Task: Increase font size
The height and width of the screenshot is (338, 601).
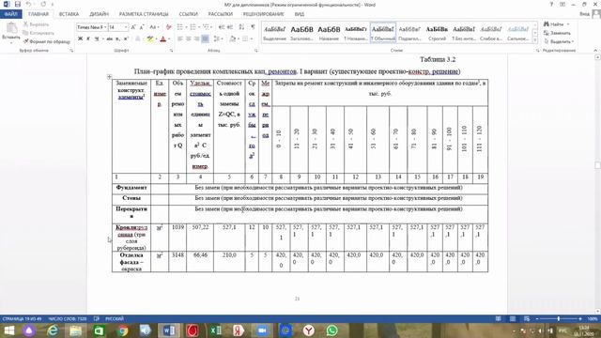Action: (133, 27)
